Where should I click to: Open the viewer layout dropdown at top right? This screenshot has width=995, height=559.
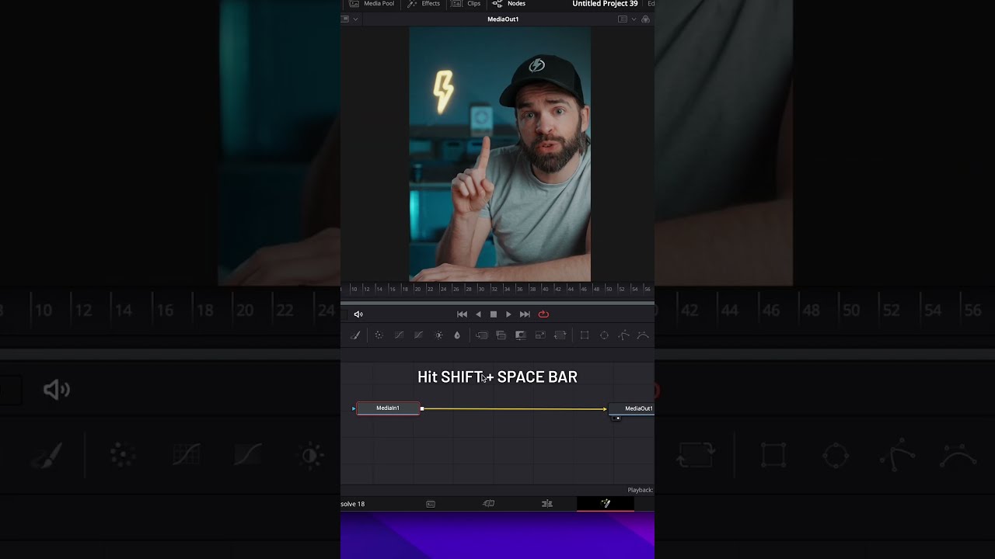tap(634, 19)
